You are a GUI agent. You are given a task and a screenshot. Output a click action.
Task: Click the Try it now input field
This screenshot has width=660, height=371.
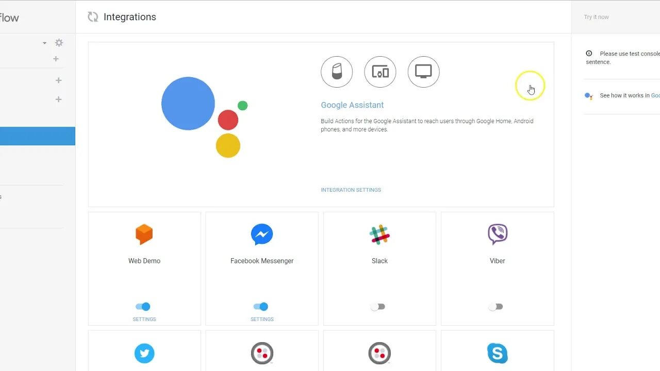coord(616,17)
